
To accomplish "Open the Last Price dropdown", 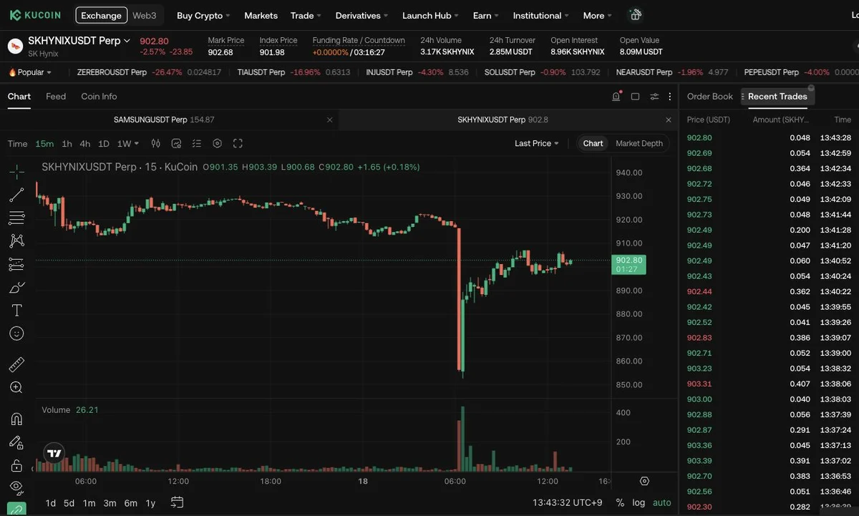I will point(537,143).
